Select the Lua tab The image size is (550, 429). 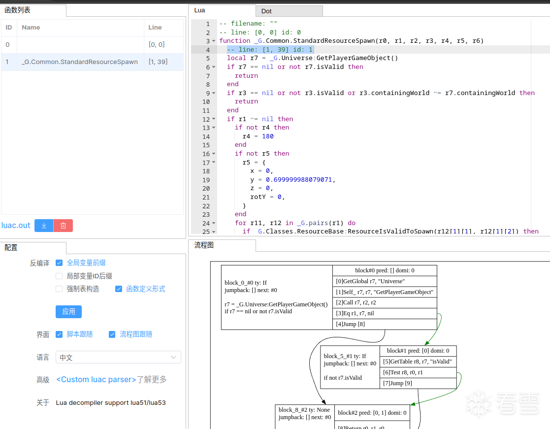click(200, 10)
